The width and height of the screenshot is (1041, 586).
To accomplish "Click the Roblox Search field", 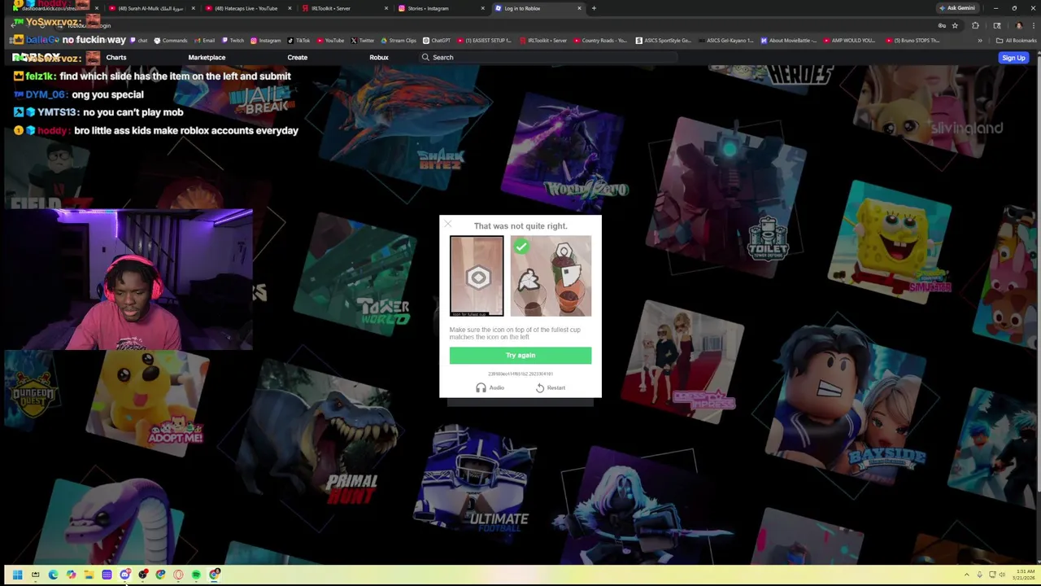I will click(x=549, y=57).
